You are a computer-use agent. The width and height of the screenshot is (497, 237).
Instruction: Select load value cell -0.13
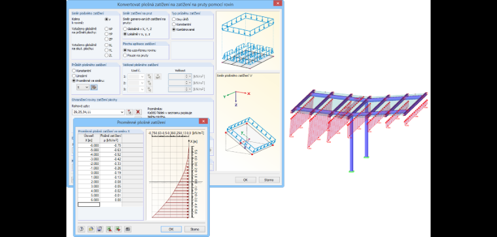[111, 177]
